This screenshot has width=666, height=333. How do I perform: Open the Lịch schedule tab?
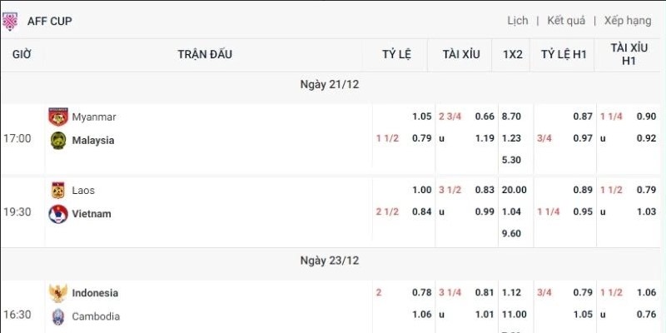click(x=518, y=20)
